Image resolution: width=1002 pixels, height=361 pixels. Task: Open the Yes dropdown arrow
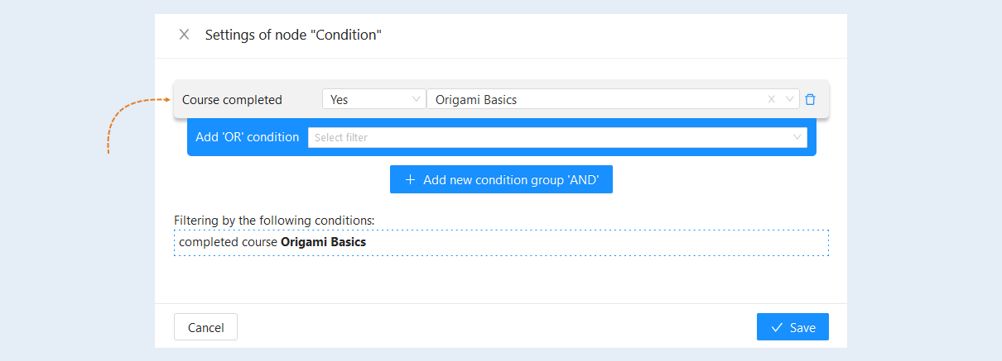coord(417,99)
